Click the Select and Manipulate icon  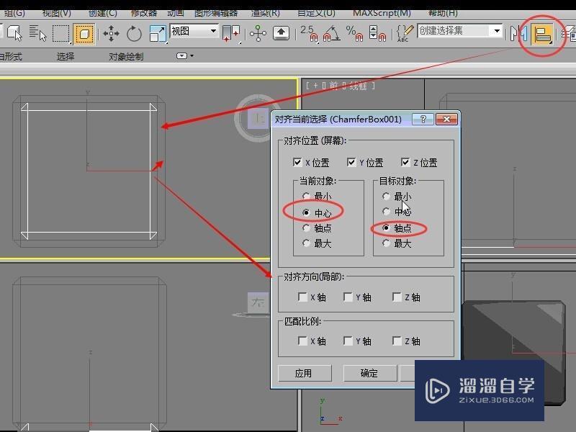click(258, 33)
